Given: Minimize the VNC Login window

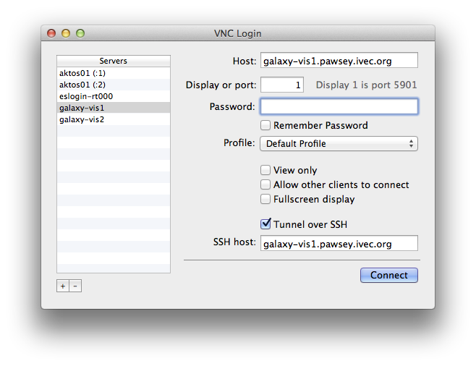Looking at the screenshot, I should click(x=66, y=33).
